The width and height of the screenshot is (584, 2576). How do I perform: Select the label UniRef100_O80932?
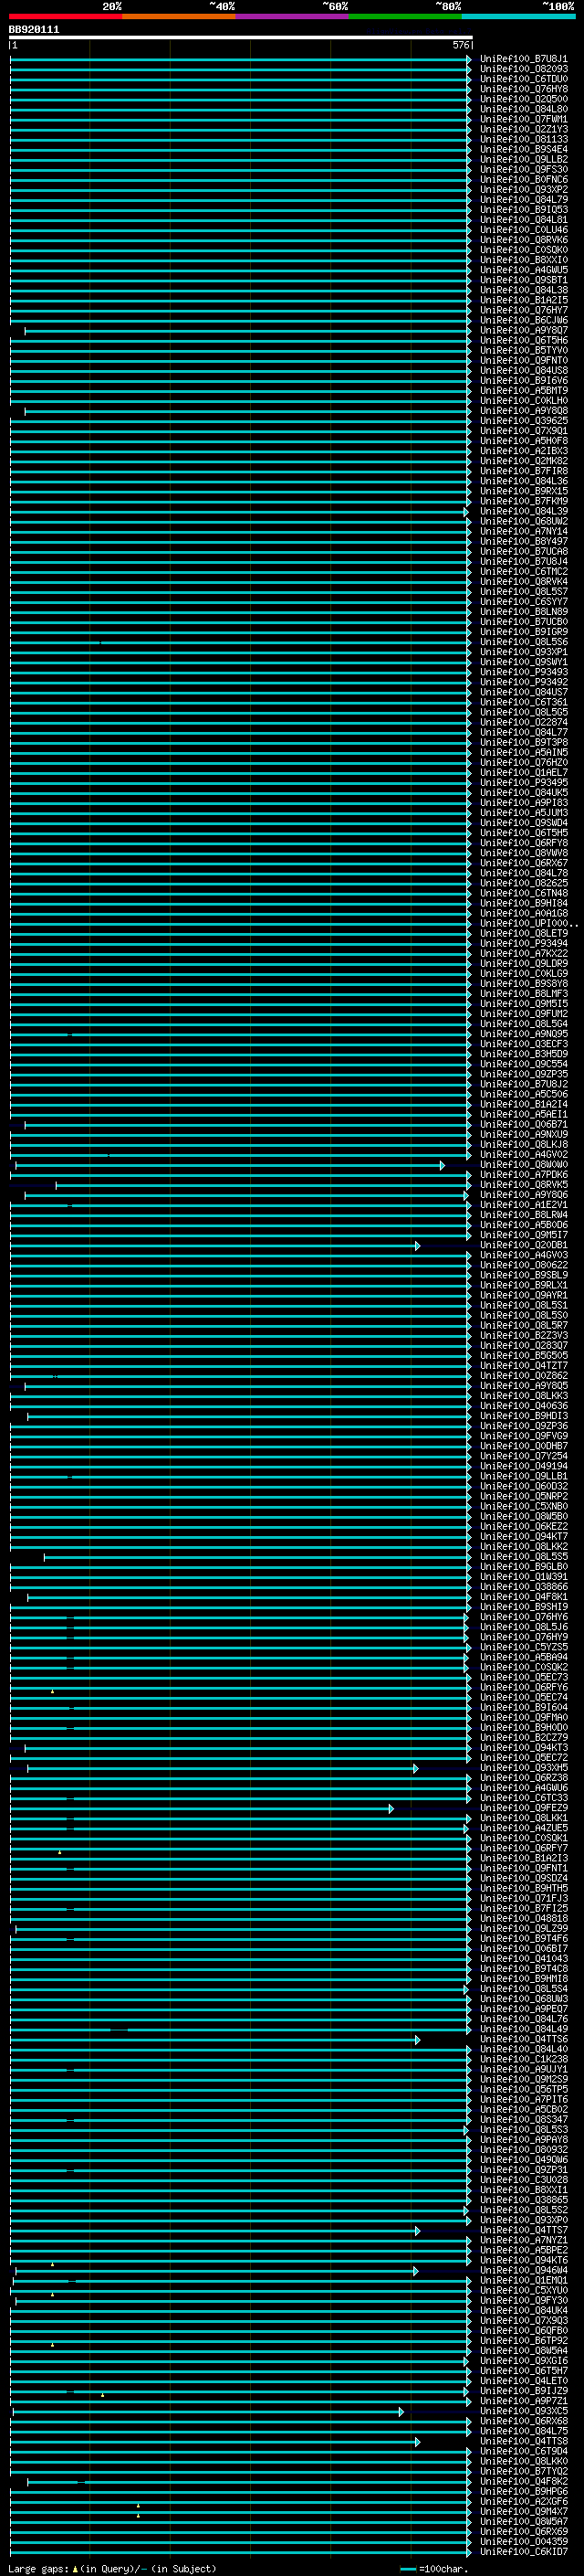524,2149
